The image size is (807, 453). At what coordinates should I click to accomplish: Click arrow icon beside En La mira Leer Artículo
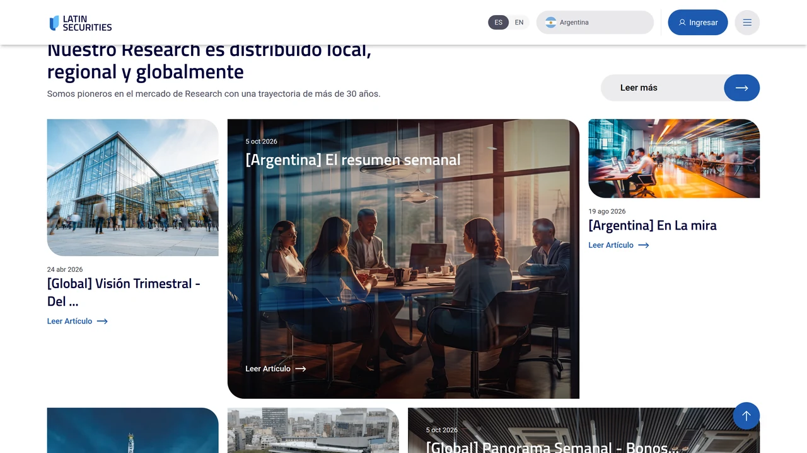(644, 245)
